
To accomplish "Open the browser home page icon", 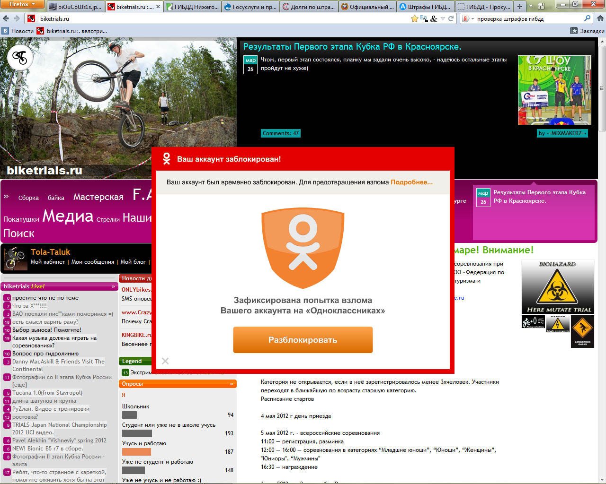I will pyautogui.click(x=600, y=18).
